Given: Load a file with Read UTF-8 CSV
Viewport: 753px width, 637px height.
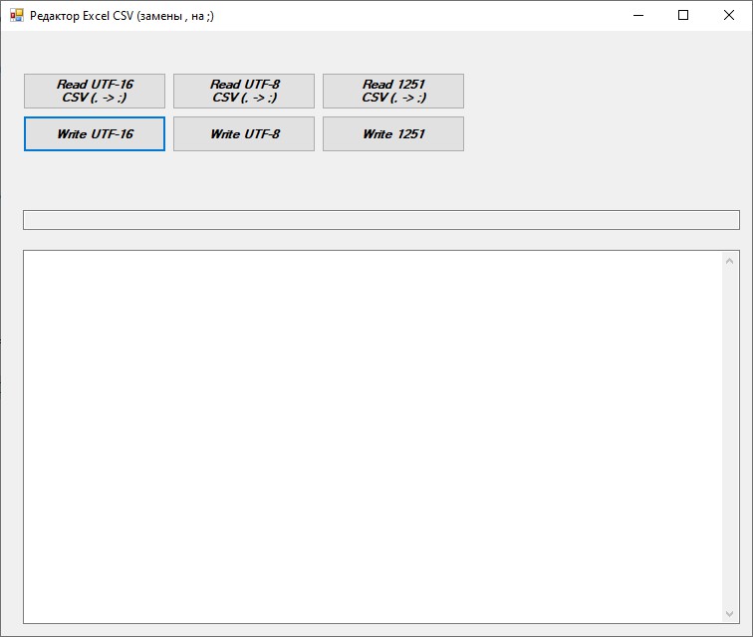Looking at the screenshot, I should tap(244, 91).
